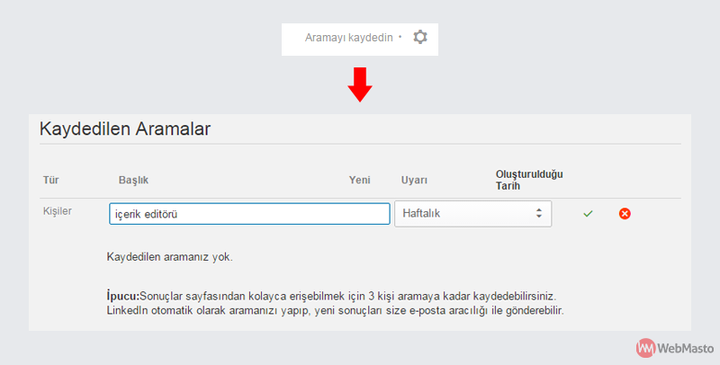Click the 'Başlık' column header
720x365 pixels.
[x=133, y=180]
